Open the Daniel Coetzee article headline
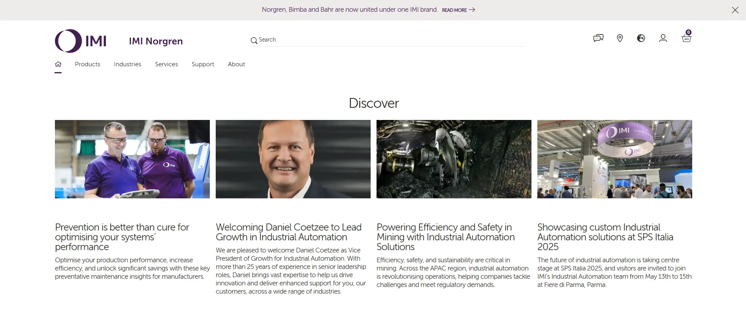This screenshot has height=334, width=746. tap(288, 232)
